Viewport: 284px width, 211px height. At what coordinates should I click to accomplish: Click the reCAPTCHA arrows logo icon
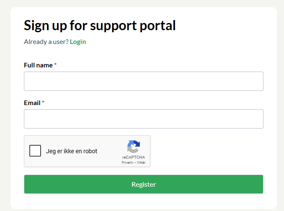pos(134,147)
